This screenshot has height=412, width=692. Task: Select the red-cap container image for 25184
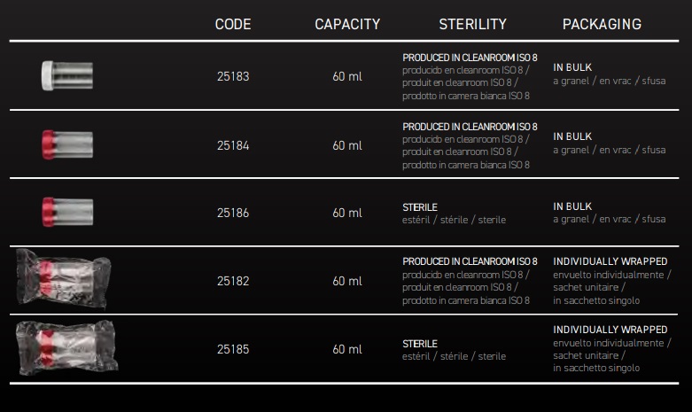pyautogui.click(x=66, y=144)
